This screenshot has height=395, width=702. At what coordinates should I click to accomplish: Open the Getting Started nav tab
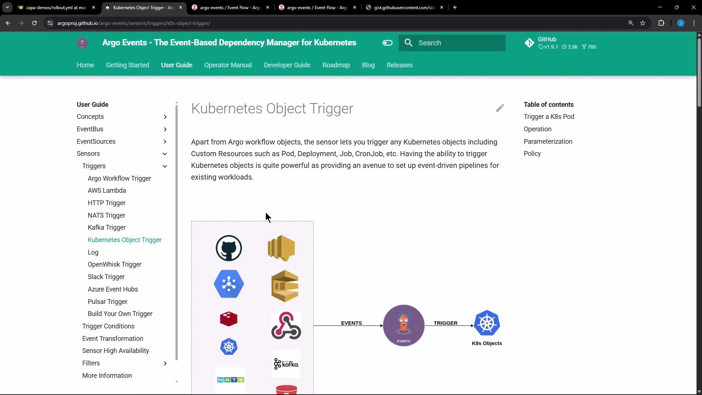[128, 65]
